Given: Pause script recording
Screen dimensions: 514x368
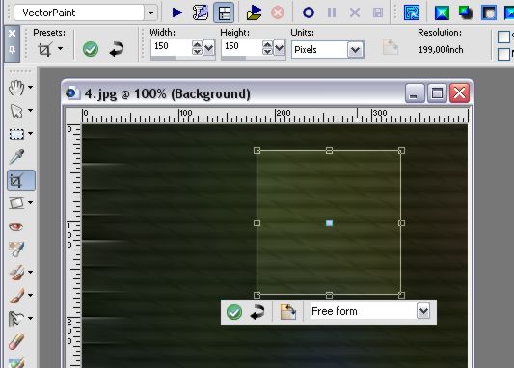Looking at the screenshot, I should tap(332, 13).
